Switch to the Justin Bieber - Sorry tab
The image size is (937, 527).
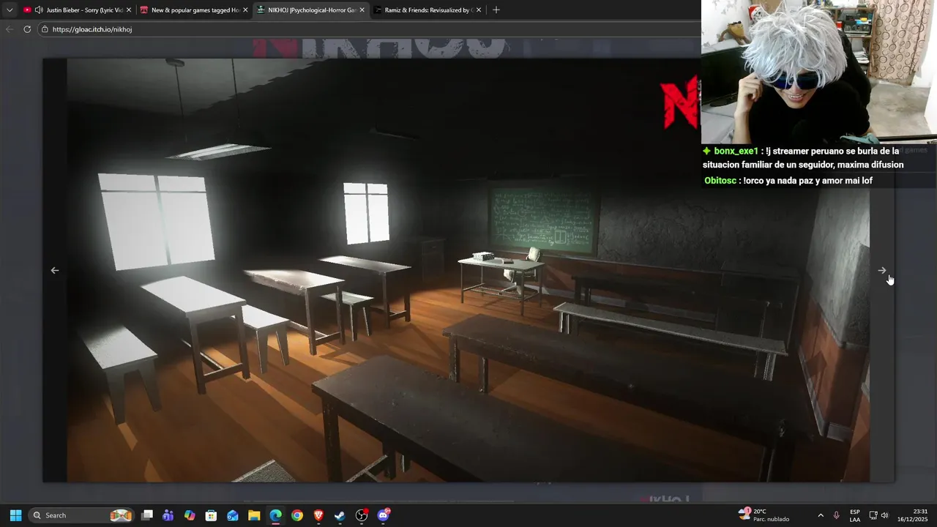77,10
